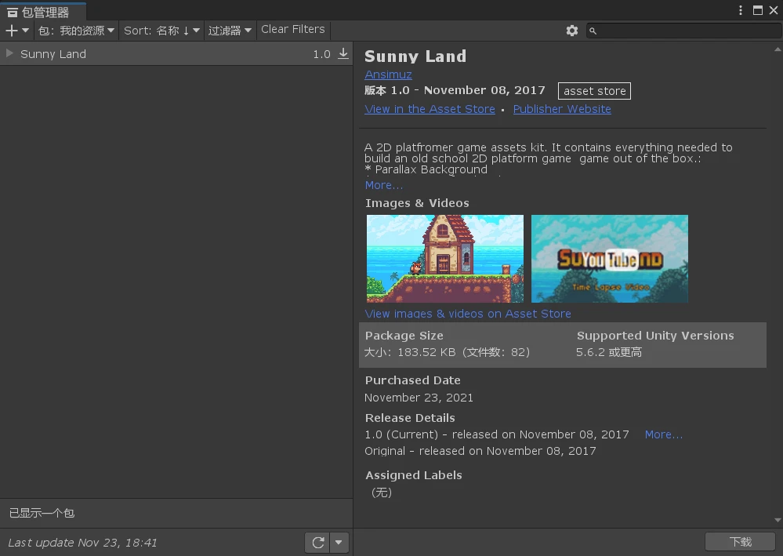Click the Last update Nov 23, 18:41 text
Viewport: 783px width, 556px height.
pyautogui.click(x=82, y=543)
